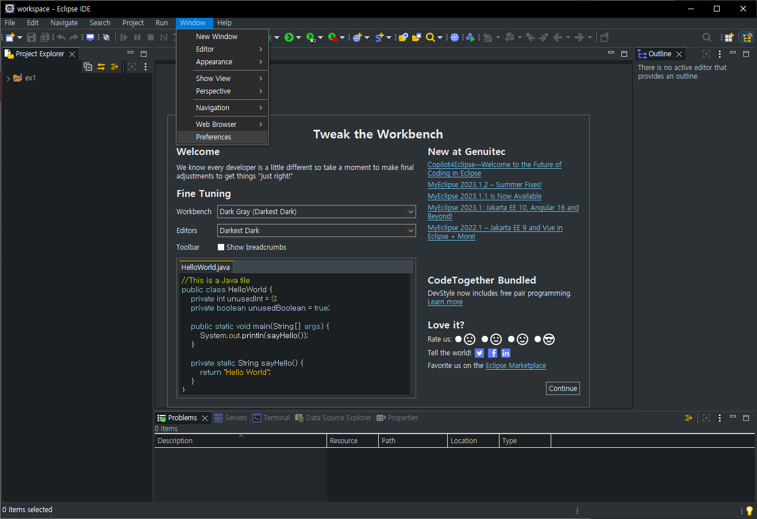Open Project Explorer View Menu (three dots)
Image resolution: width=757 pixels, height=519 pixels.
[x=145, y=67]
